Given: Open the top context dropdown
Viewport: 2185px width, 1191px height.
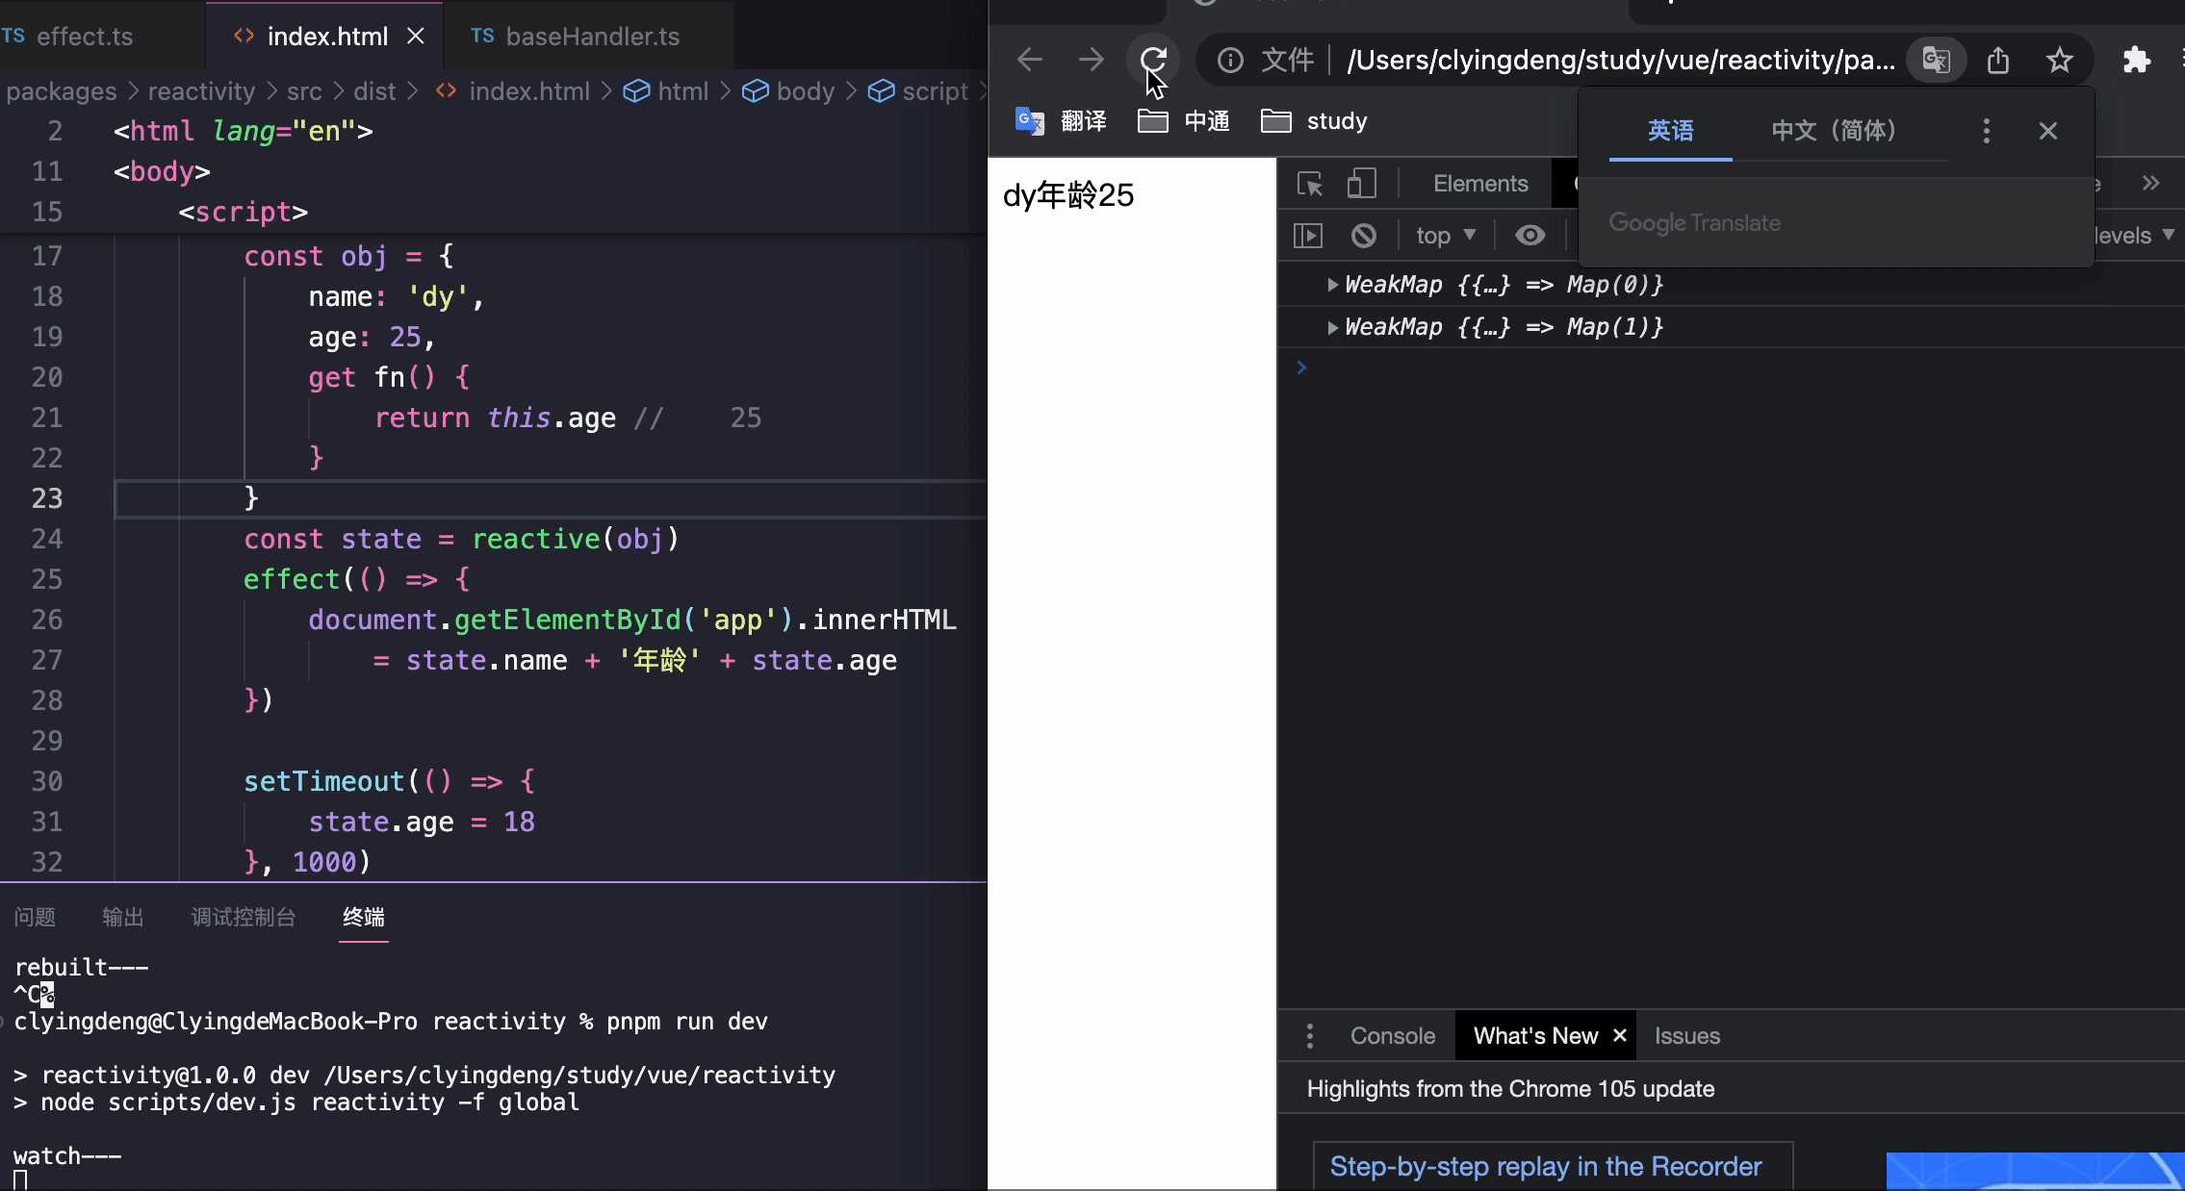Looking at the screenshot, I should (x=1445, y=236).
